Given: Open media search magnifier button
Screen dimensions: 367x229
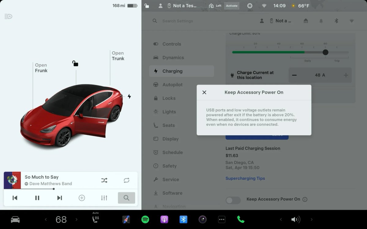Looking at the screenshot, I should coord(126,198).
